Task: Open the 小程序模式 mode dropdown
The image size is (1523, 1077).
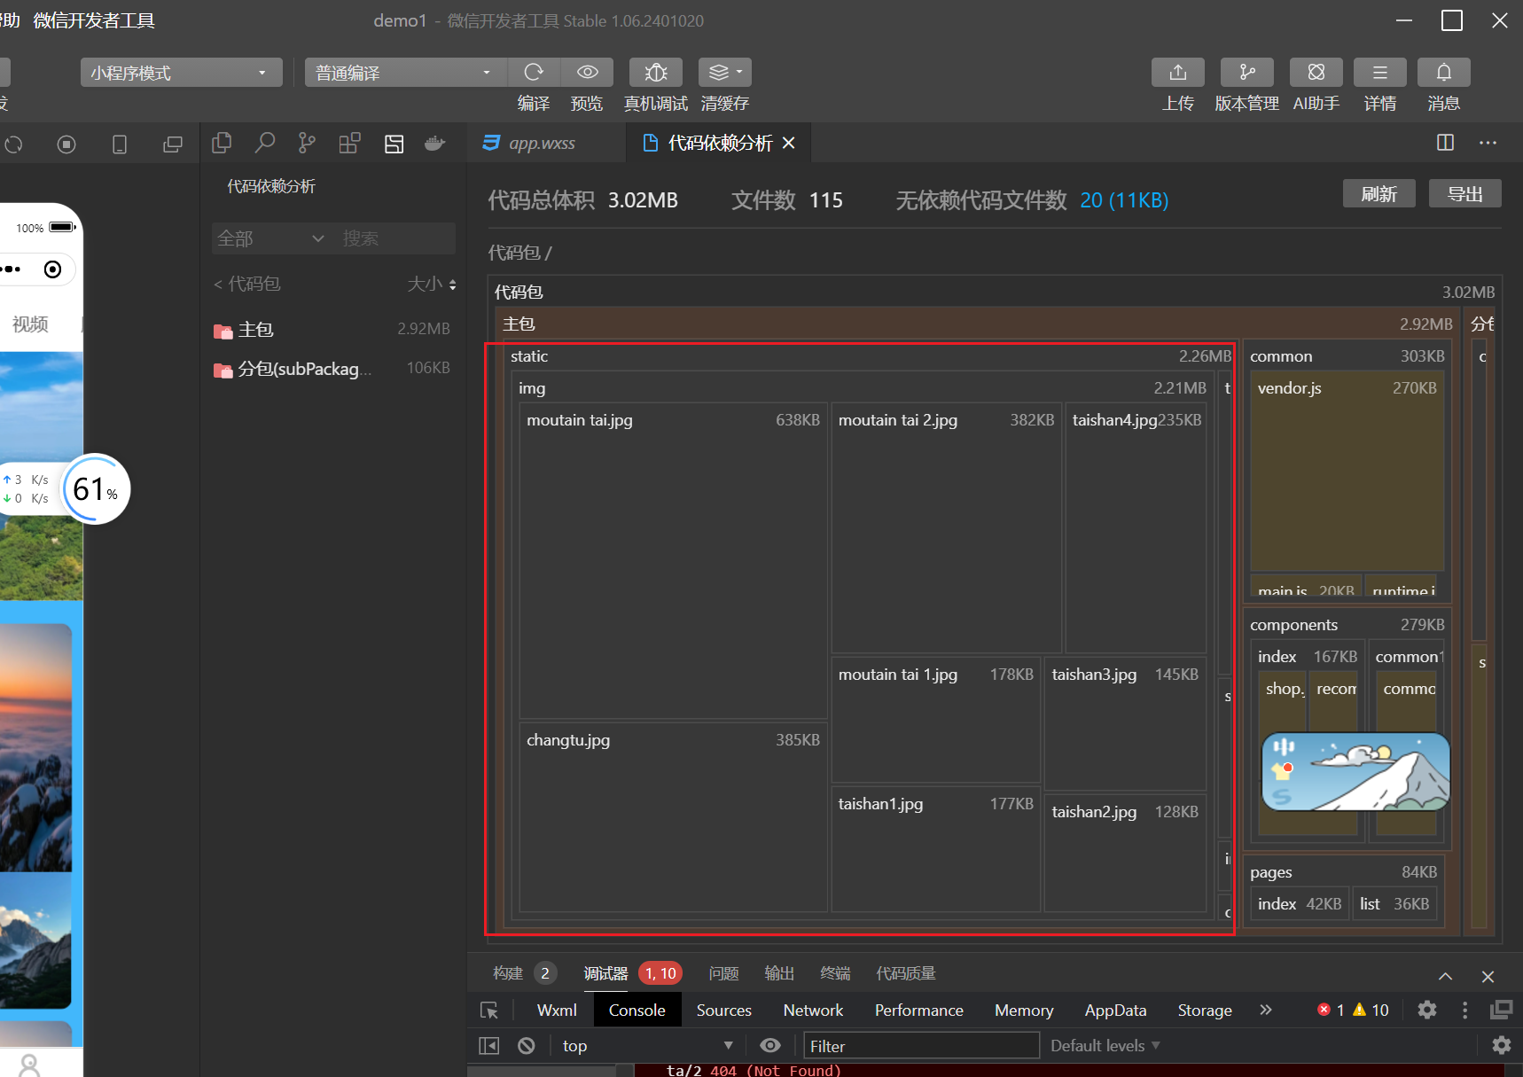Action: click(181, 73)
